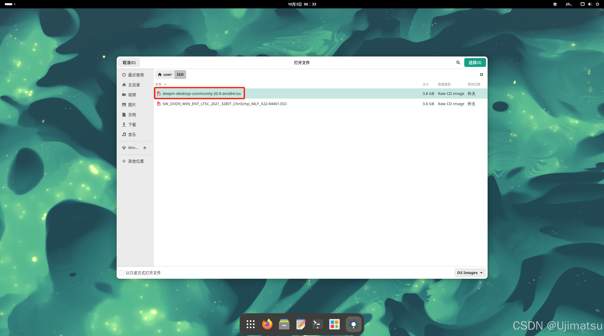Select the ISO path breadcrumb
This screenshot has width=604, height=336.
click(x=180, y=75)
